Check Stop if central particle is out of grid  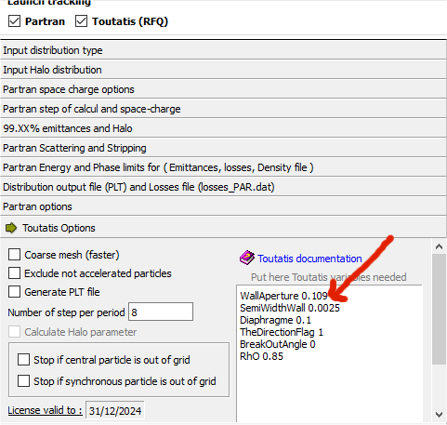coord(23,360)
